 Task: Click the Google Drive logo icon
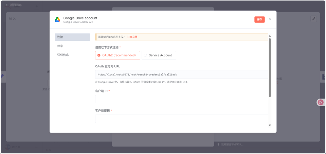(57, 20)
